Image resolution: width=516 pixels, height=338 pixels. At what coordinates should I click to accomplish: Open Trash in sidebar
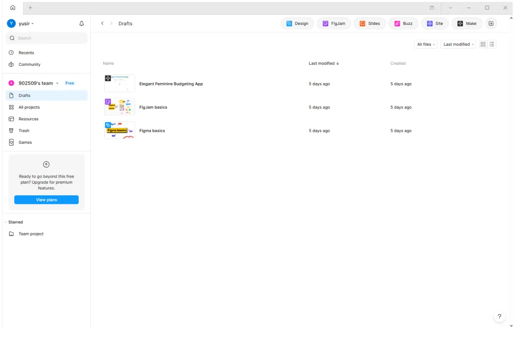pyautogui.click(x=46, y=130)
